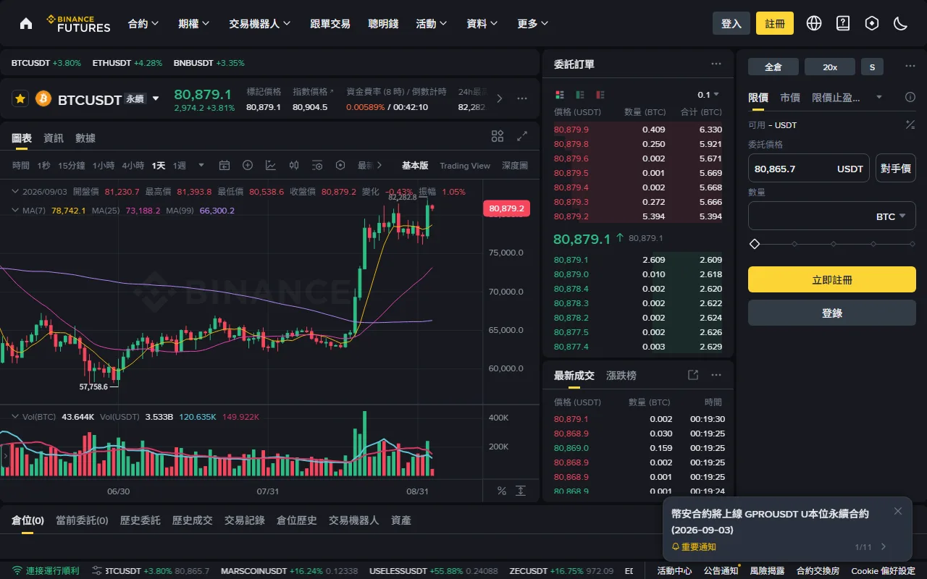Close the GPROUSDT notification popup
The image size is (927, 579).
point(898,511)
